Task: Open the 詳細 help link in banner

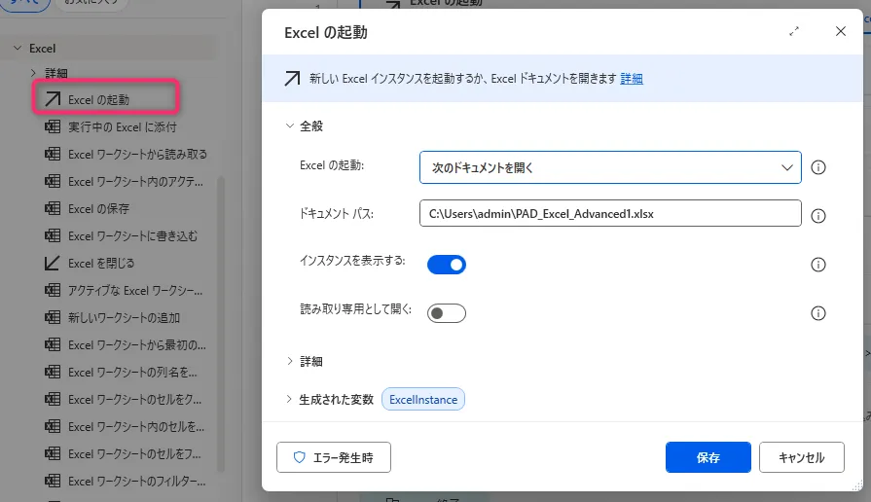Action: (x=632, y=79)
